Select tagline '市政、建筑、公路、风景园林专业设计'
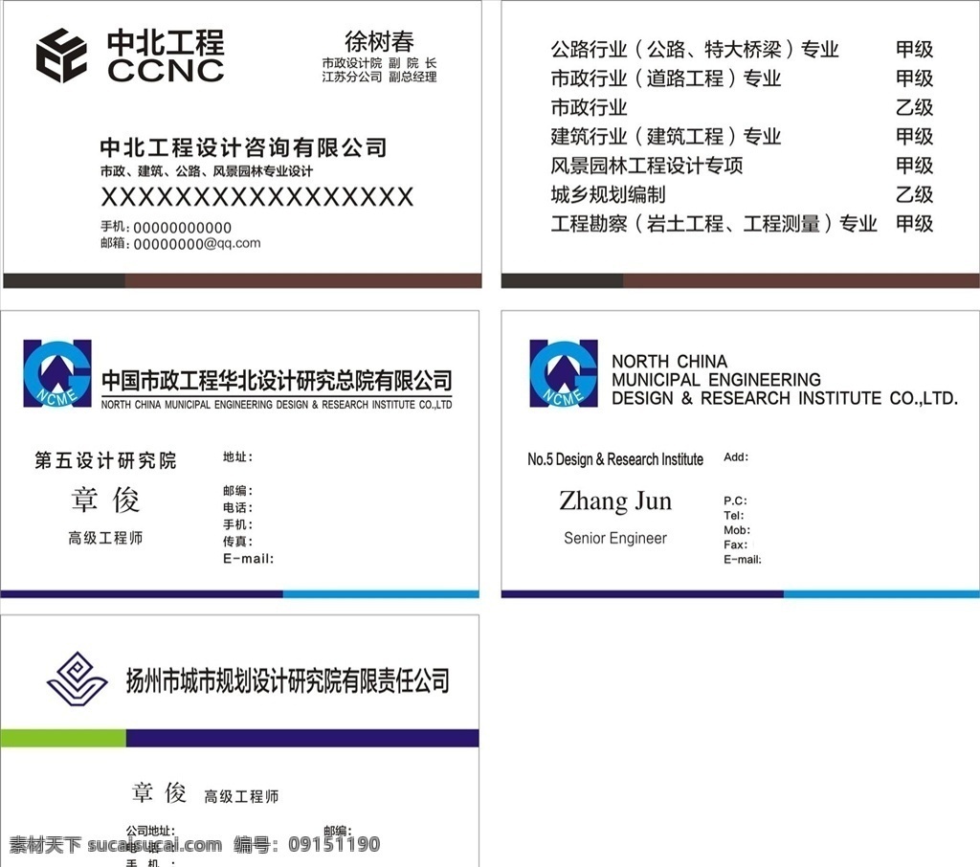Screen dimensions: 980x867 pos(207,170)
